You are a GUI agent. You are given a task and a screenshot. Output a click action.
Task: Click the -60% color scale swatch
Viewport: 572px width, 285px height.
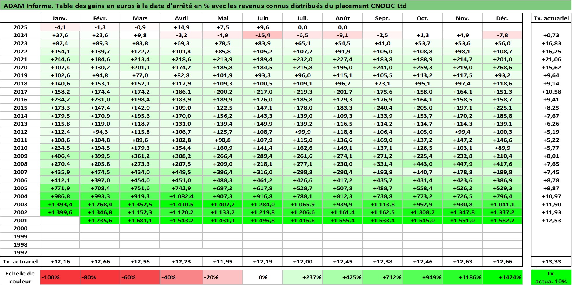pos(140,277)
